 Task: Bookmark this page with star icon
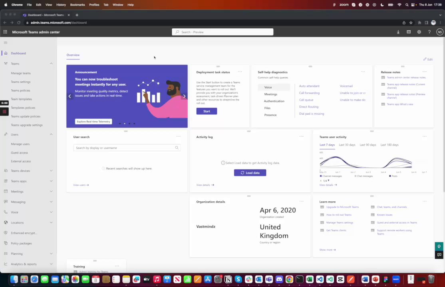411,23
